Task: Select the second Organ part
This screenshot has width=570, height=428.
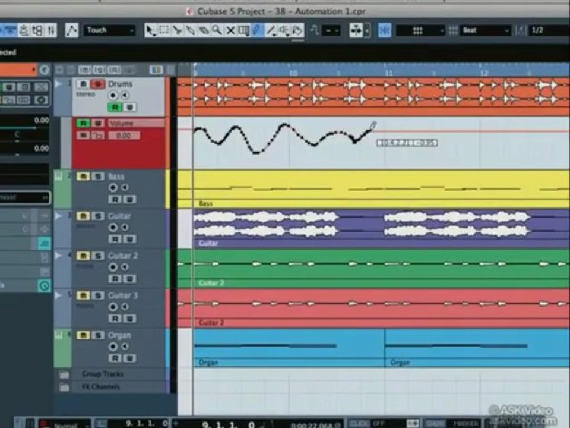Action: (x=477, y=348)
